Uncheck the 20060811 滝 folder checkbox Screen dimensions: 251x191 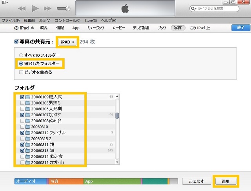(x=22, y=144)
